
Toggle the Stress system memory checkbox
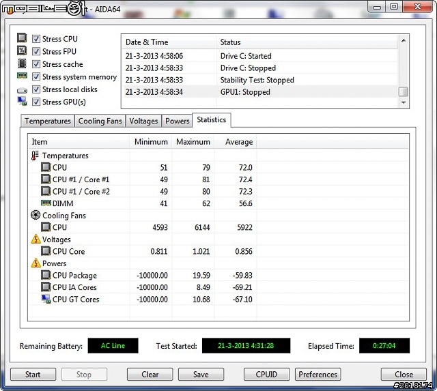36,76
